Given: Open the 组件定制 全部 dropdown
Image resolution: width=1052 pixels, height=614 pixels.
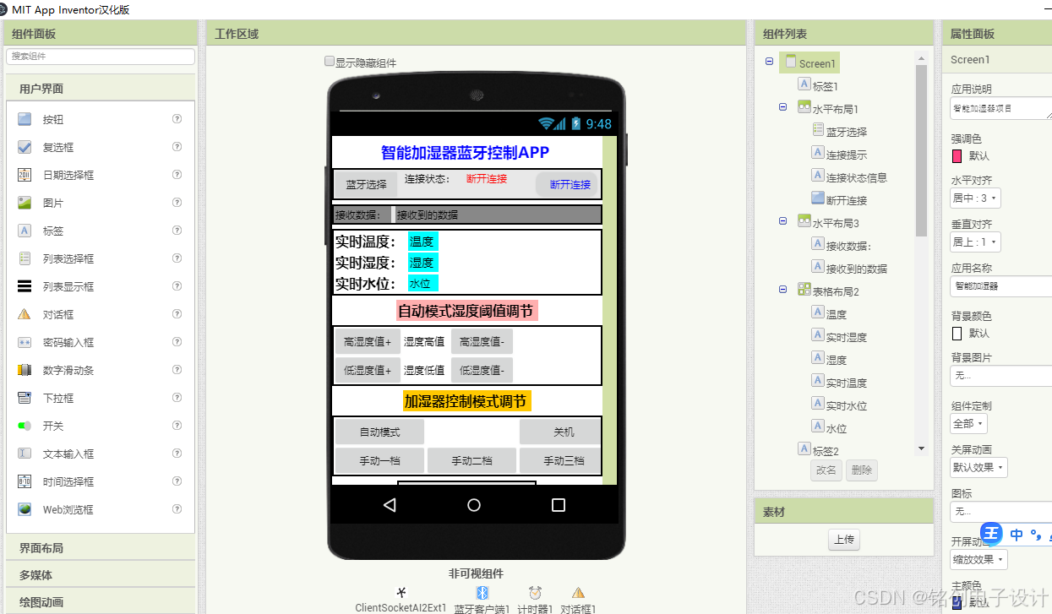Looking at the screenshot, I should (968, 423).
